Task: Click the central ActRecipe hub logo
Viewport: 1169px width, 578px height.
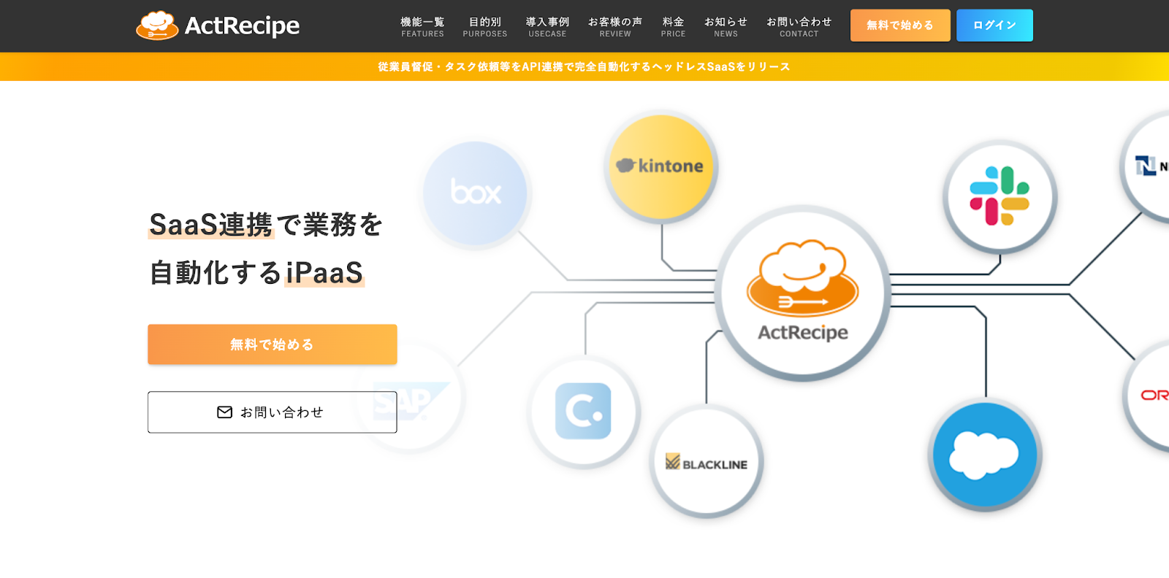Action: [802, 293]
